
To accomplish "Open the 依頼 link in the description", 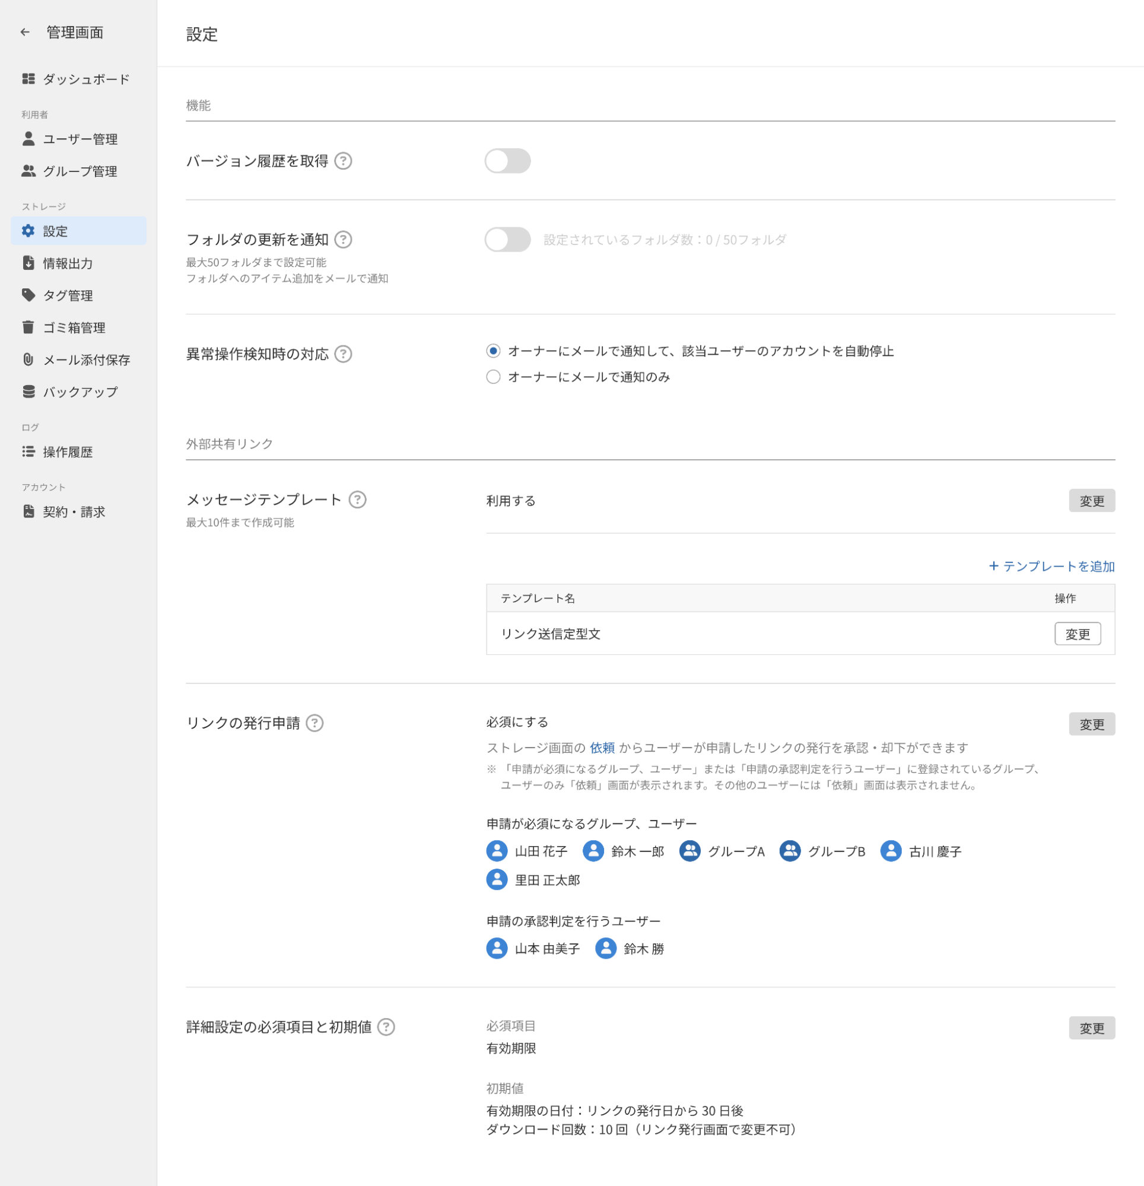I will [x=602, y=748].
